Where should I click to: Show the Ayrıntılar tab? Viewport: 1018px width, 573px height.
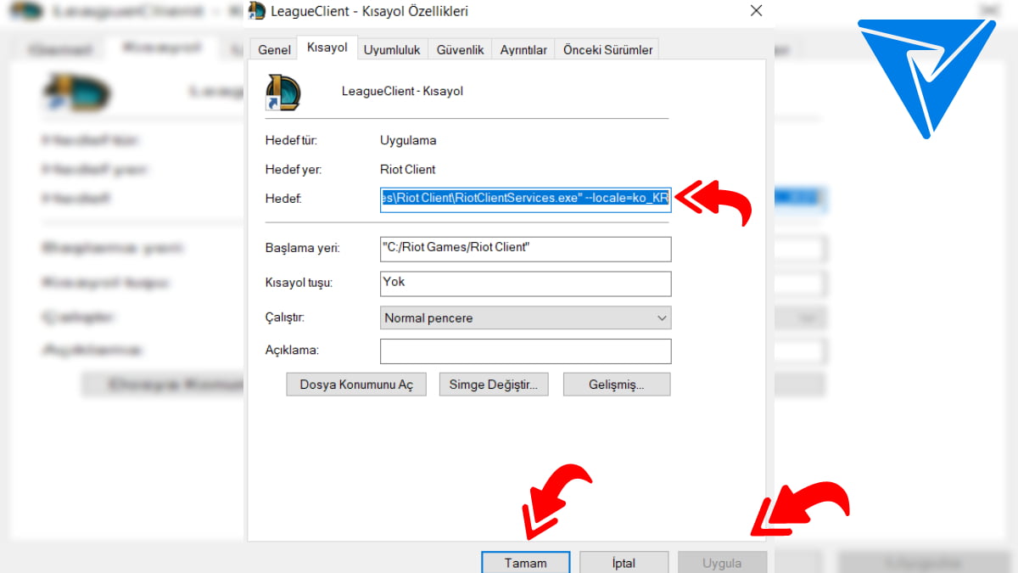tap(523, 50)
